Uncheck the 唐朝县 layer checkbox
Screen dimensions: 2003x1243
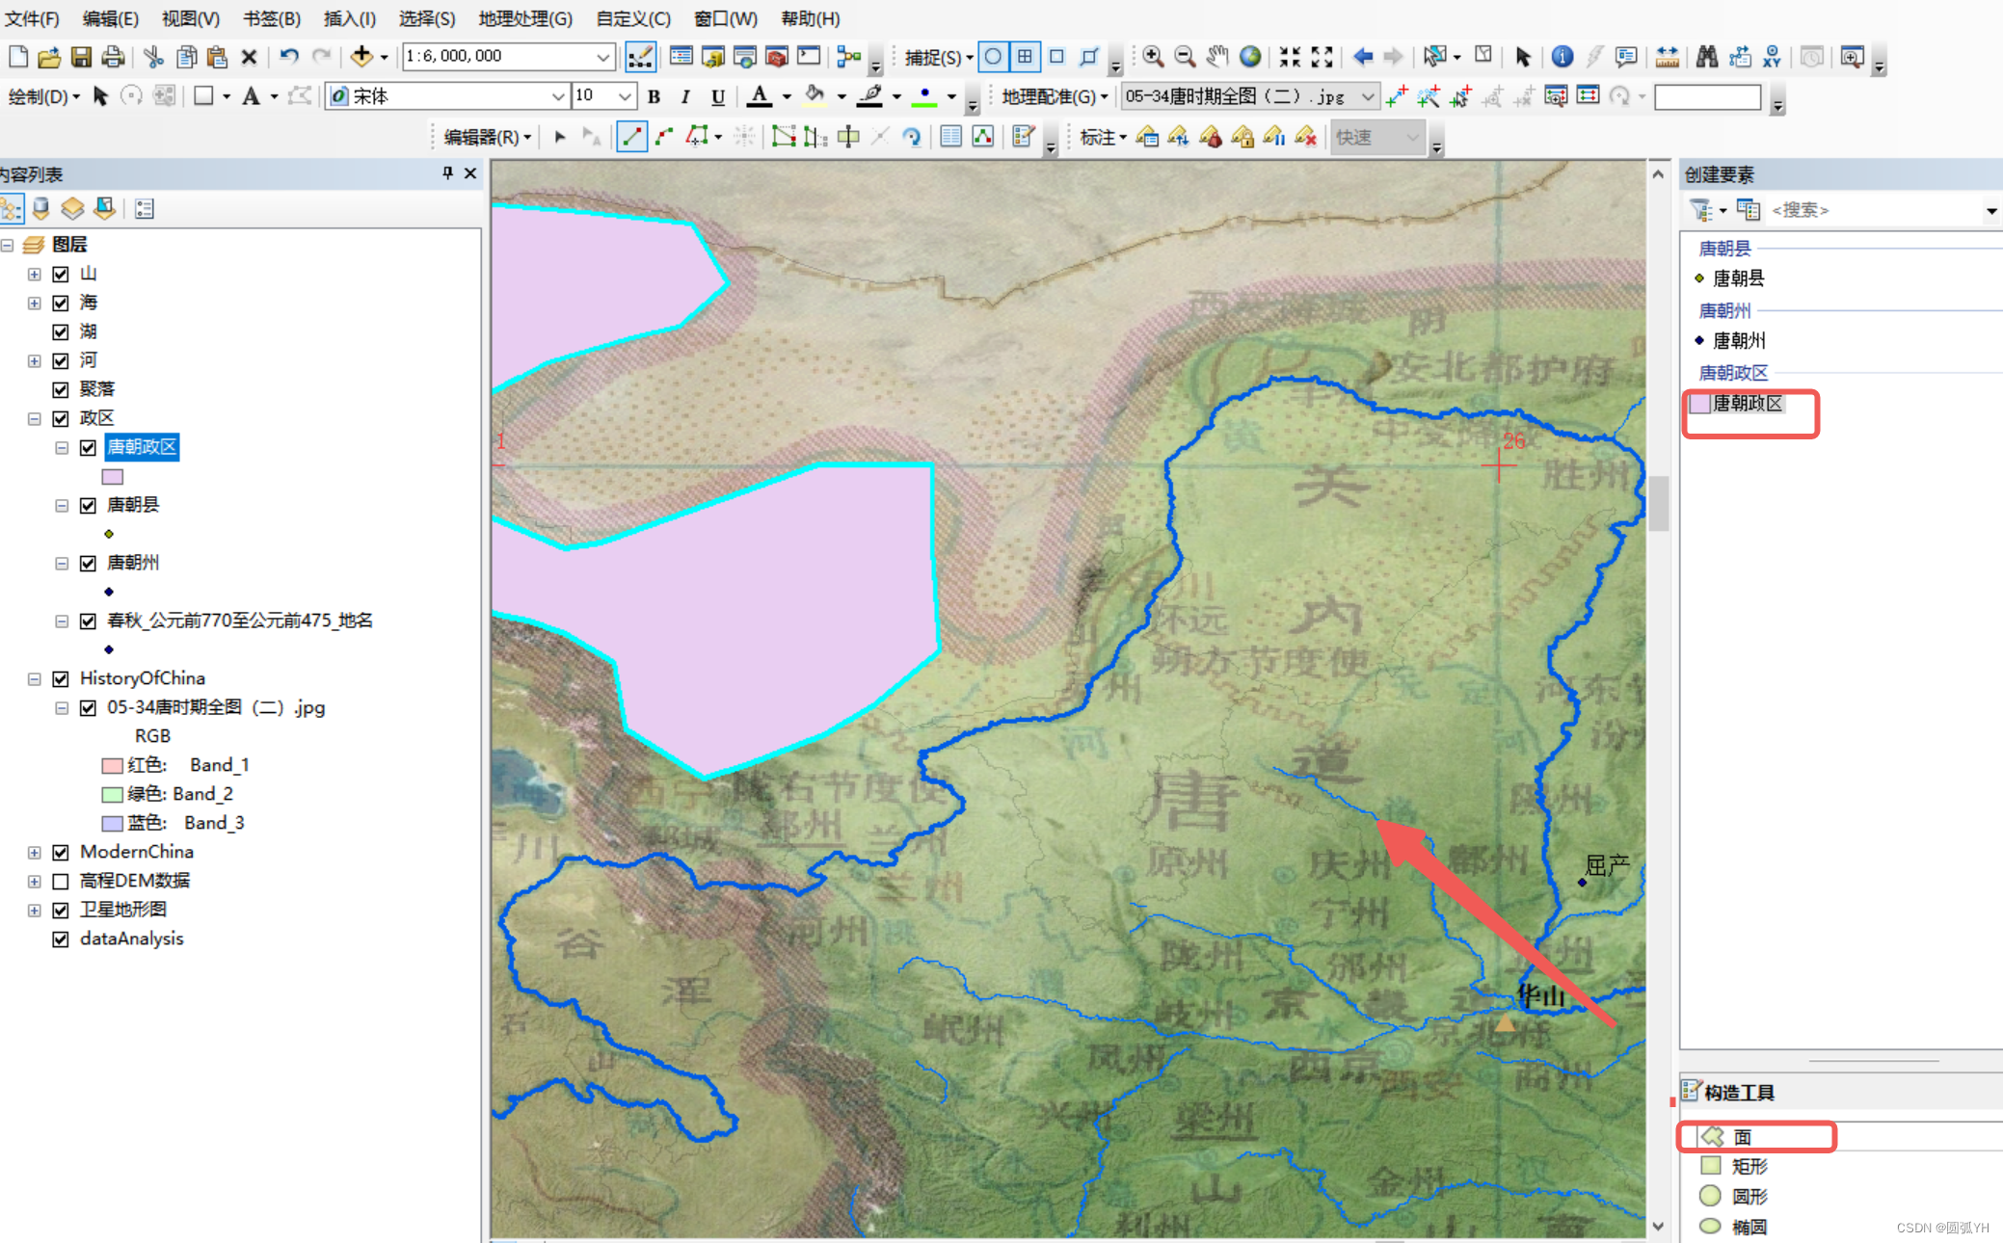[89, 505]
